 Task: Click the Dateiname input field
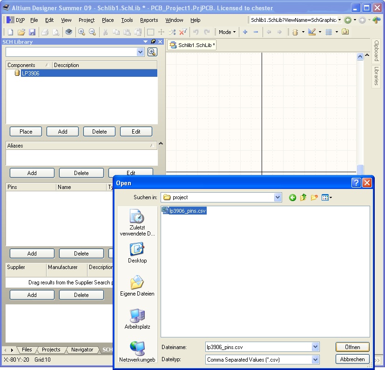tap(259, 347)
